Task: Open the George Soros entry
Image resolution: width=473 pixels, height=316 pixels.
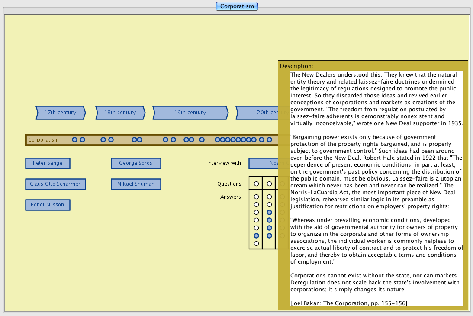Action: pos(136,163)
